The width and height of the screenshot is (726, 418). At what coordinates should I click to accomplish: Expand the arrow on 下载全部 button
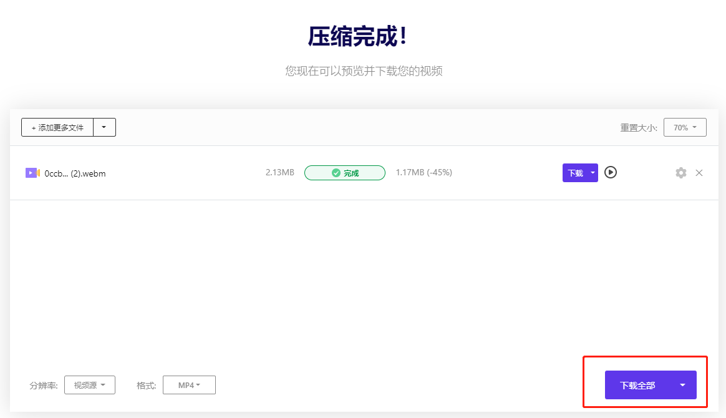tap(682, 386)
